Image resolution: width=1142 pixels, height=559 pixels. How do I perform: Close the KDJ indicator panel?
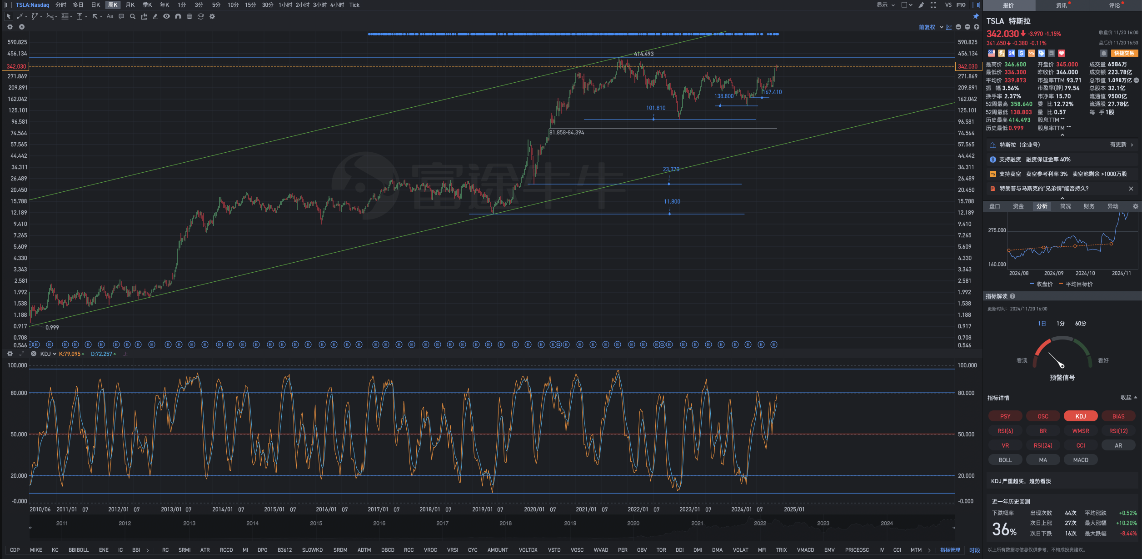click(x=33, y=354)
